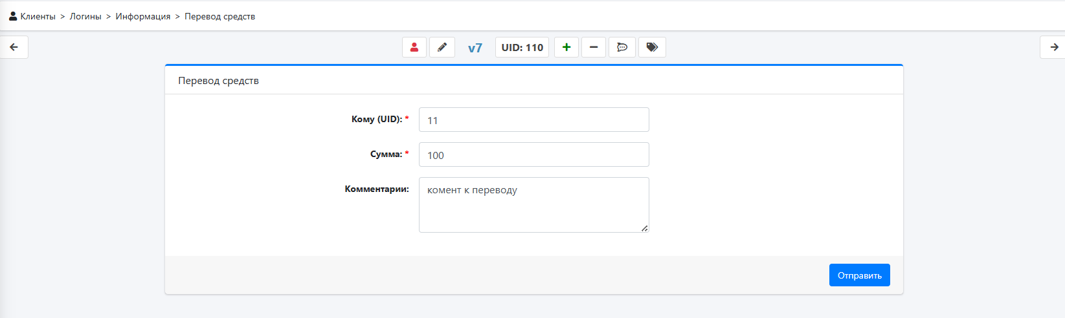1065x318 pixels.
Task: Click the minus icon button
Action: (594, 47)
